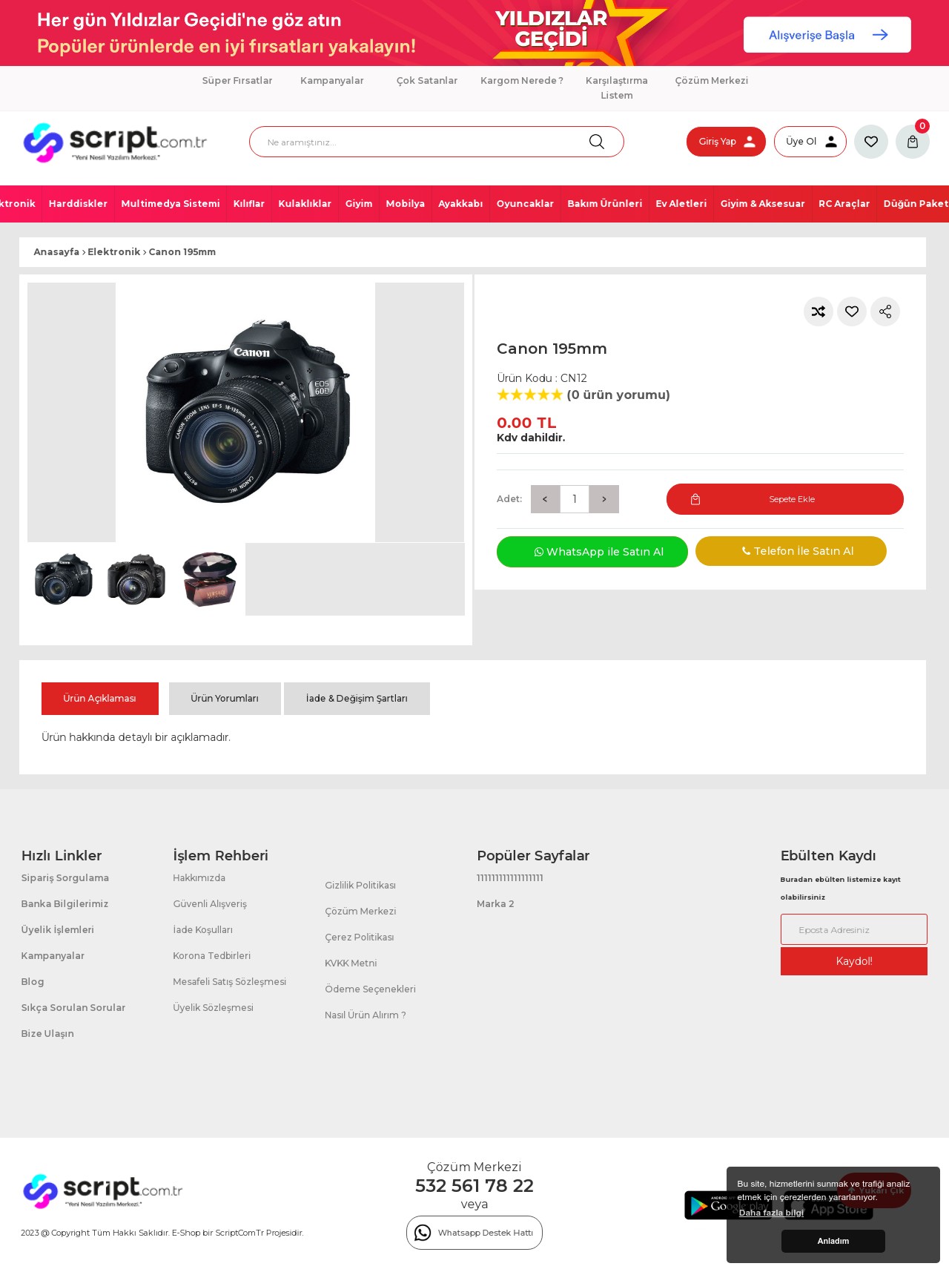
Task: Click the Sepete Ekle button
Action: point(784,499)
